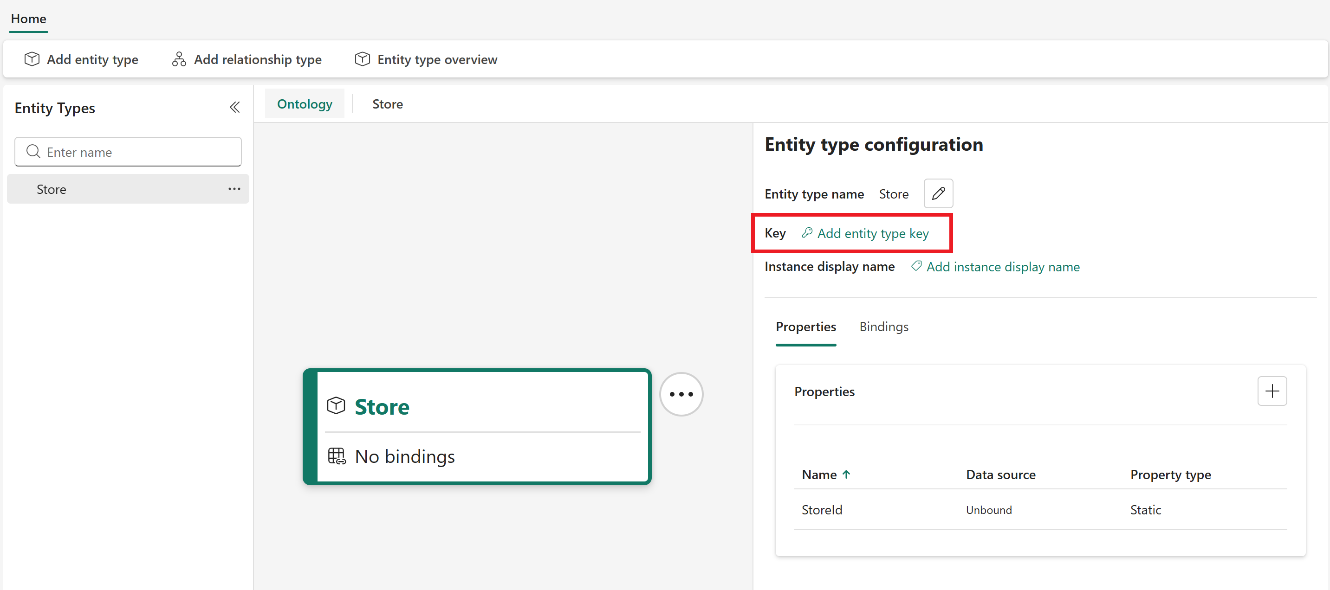Click the plus icon to add property

[x=1272, y=391]
